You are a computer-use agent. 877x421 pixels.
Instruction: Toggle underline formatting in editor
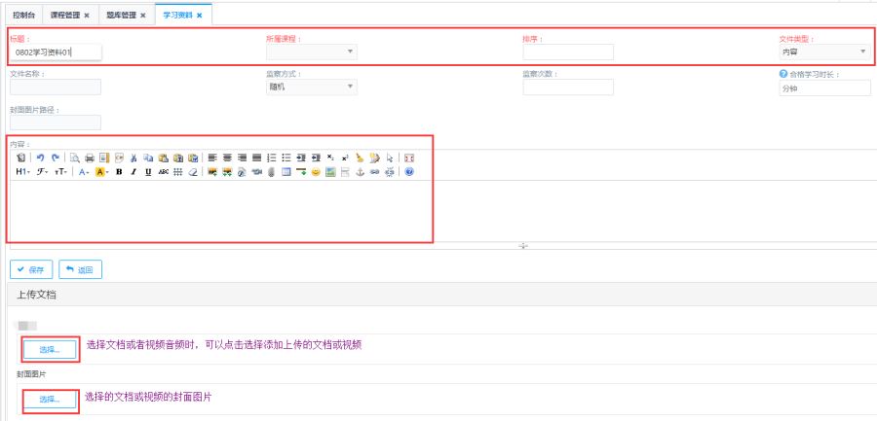(x=148, y=172)
